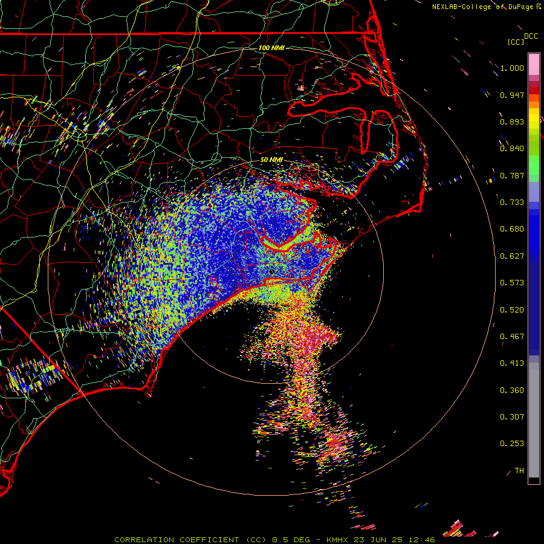
Task: Select the 0.413 scale value
Action: click(512, 363)
